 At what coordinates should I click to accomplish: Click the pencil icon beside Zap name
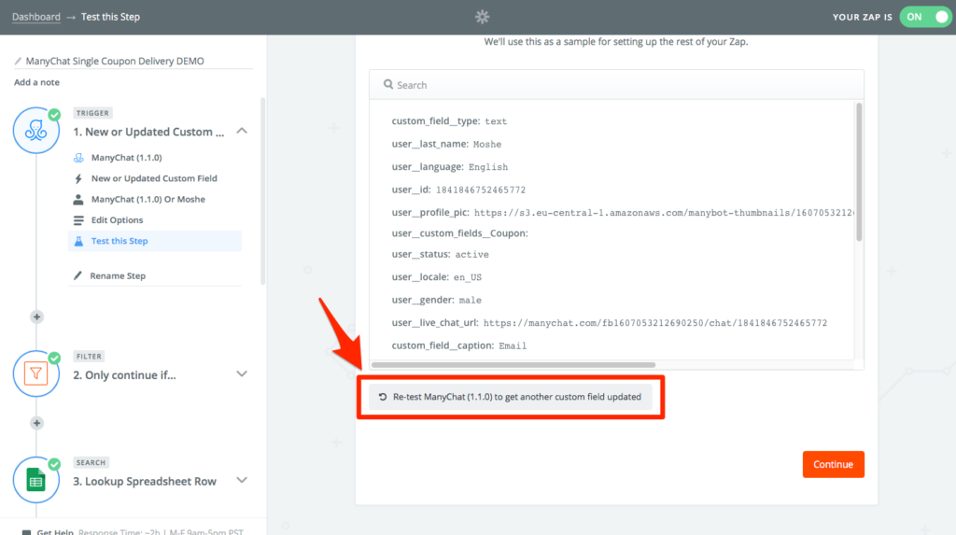tap(18, 61)
